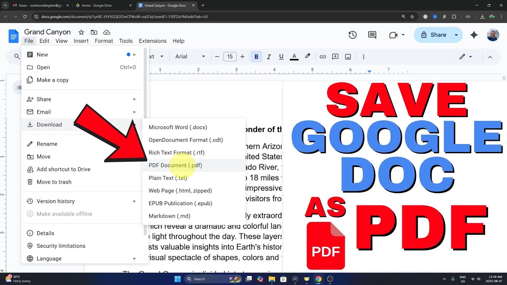The width and height of the screenshot is (507, 285).
Task: Toggle bold formatting
Action: (x=256, y=57)
